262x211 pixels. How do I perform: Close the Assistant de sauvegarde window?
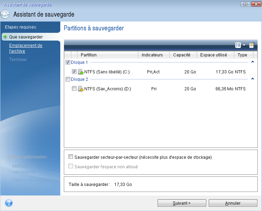256,4
